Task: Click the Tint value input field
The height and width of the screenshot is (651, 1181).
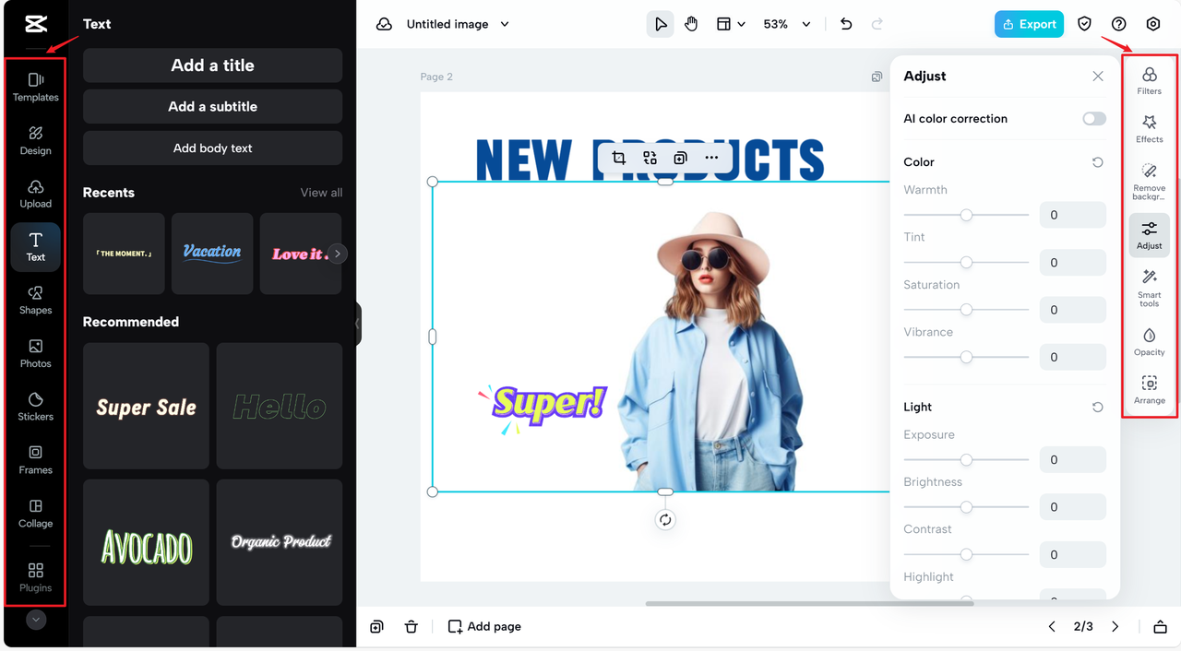Action: click(x=1072, y=263)
